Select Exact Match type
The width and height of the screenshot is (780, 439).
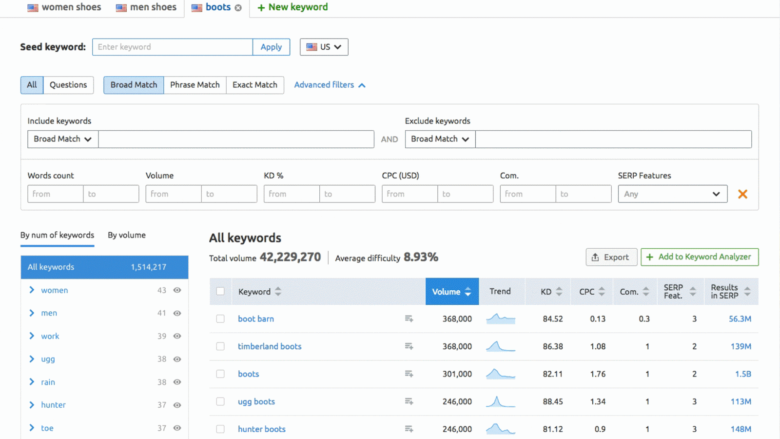255,85
